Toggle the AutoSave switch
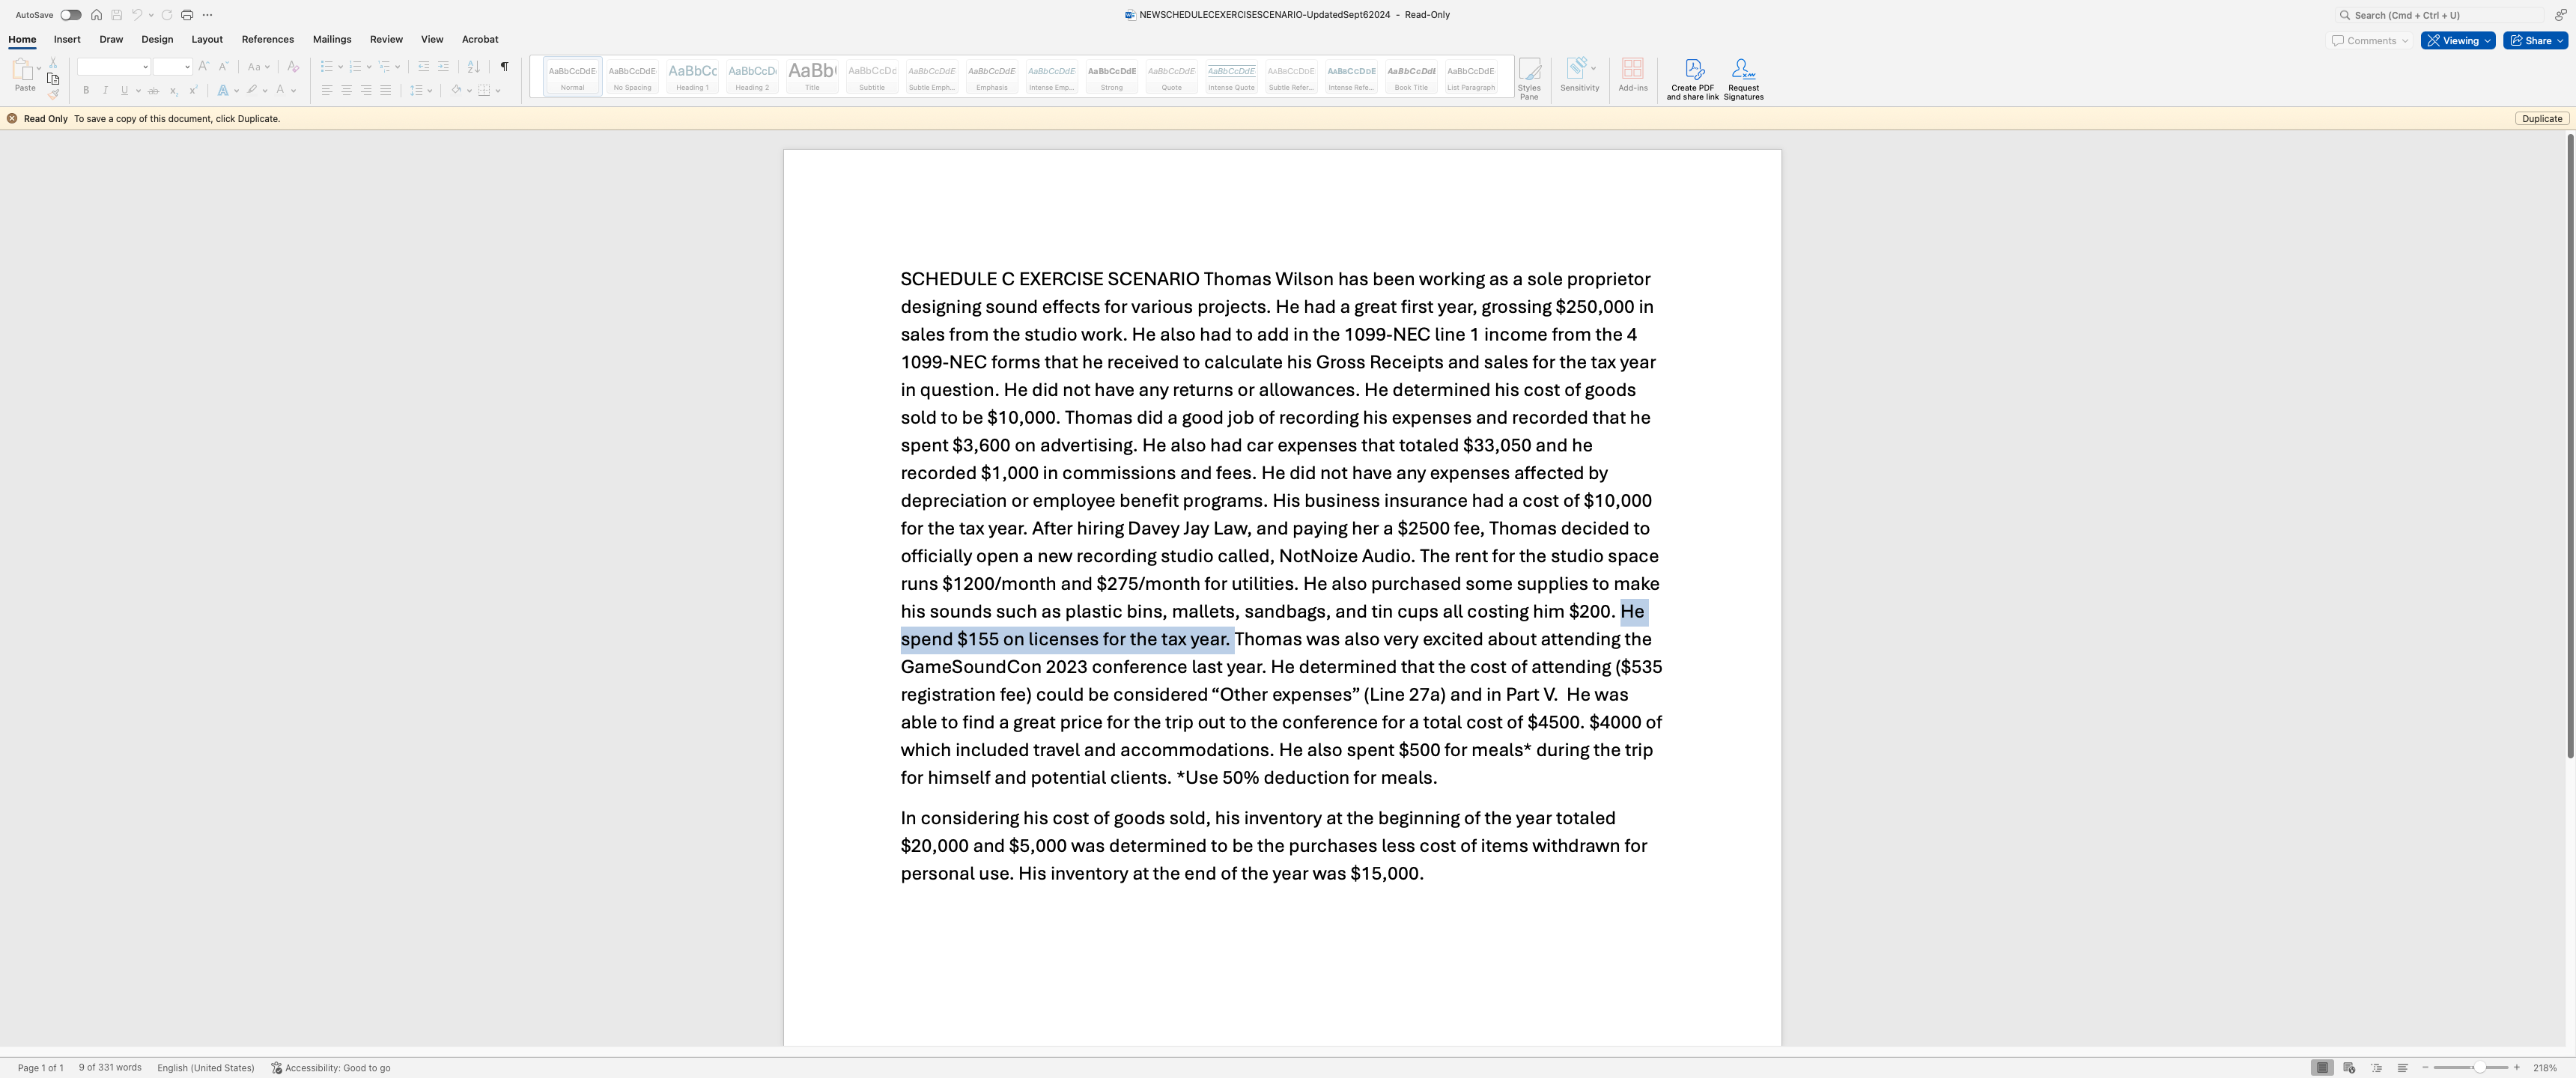2576x1078 pixels. tap(71, 15)
